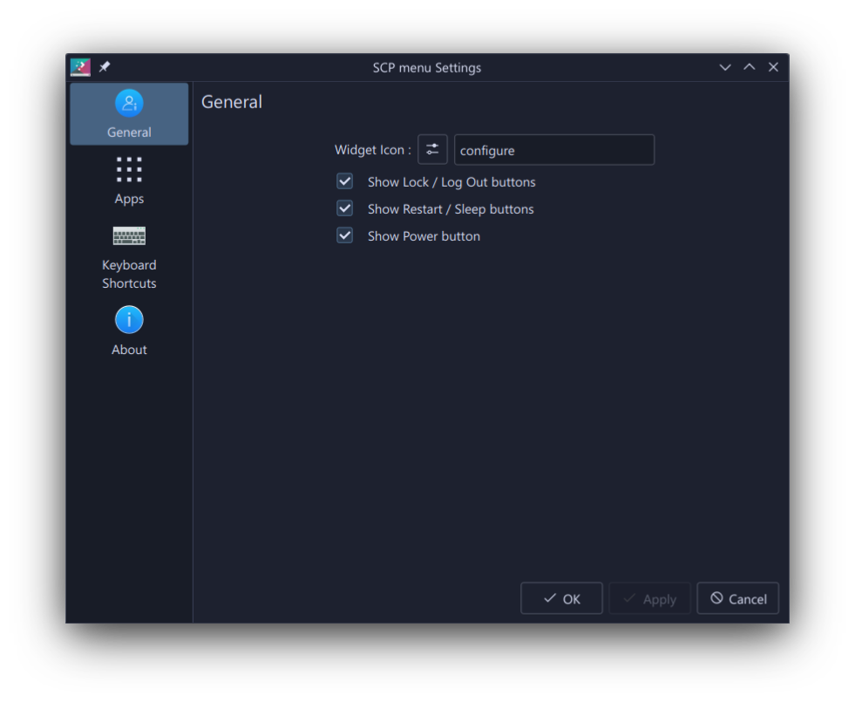
Task: Click the "Widget Icon :" label
Action: click(373, 150)
